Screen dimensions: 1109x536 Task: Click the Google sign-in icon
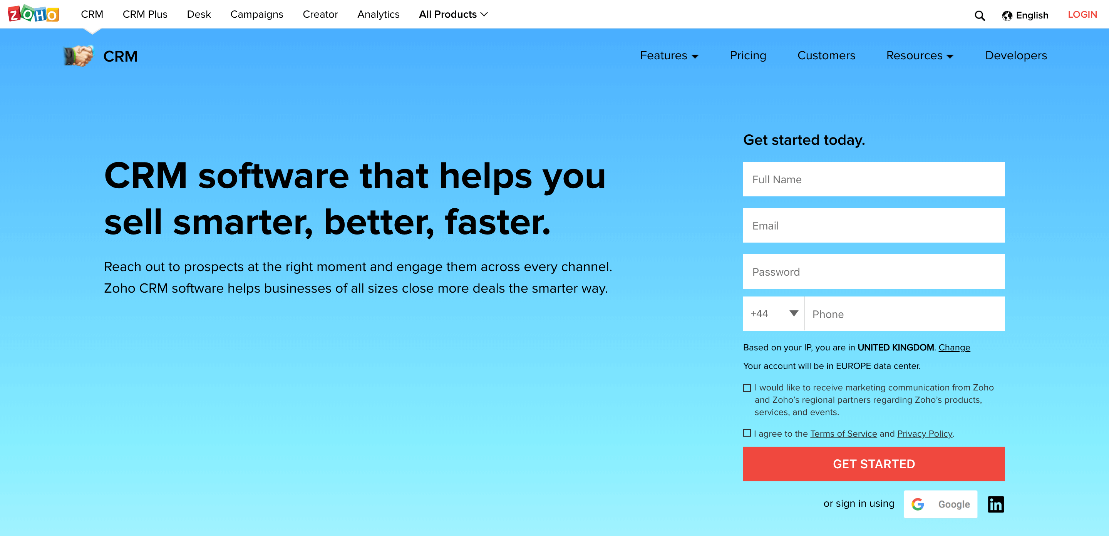point(941,504)
